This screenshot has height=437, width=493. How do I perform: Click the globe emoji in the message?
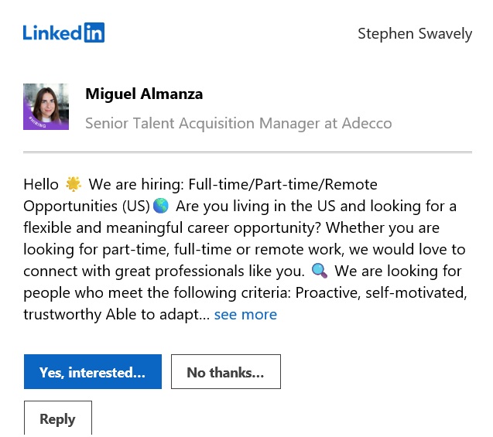[x=161, y=207]
